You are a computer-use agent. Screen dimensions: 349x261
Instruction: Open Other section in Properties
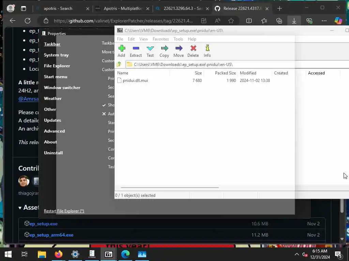pyautogui.click(x=50, y=109)
